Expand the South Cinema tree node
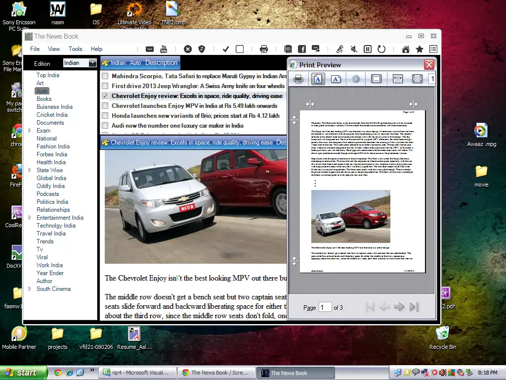 [30, 289]
